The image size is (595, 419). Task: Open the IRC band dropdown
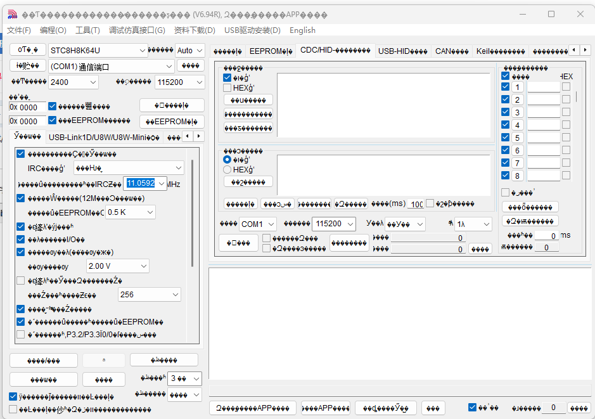tap(129, 168)
